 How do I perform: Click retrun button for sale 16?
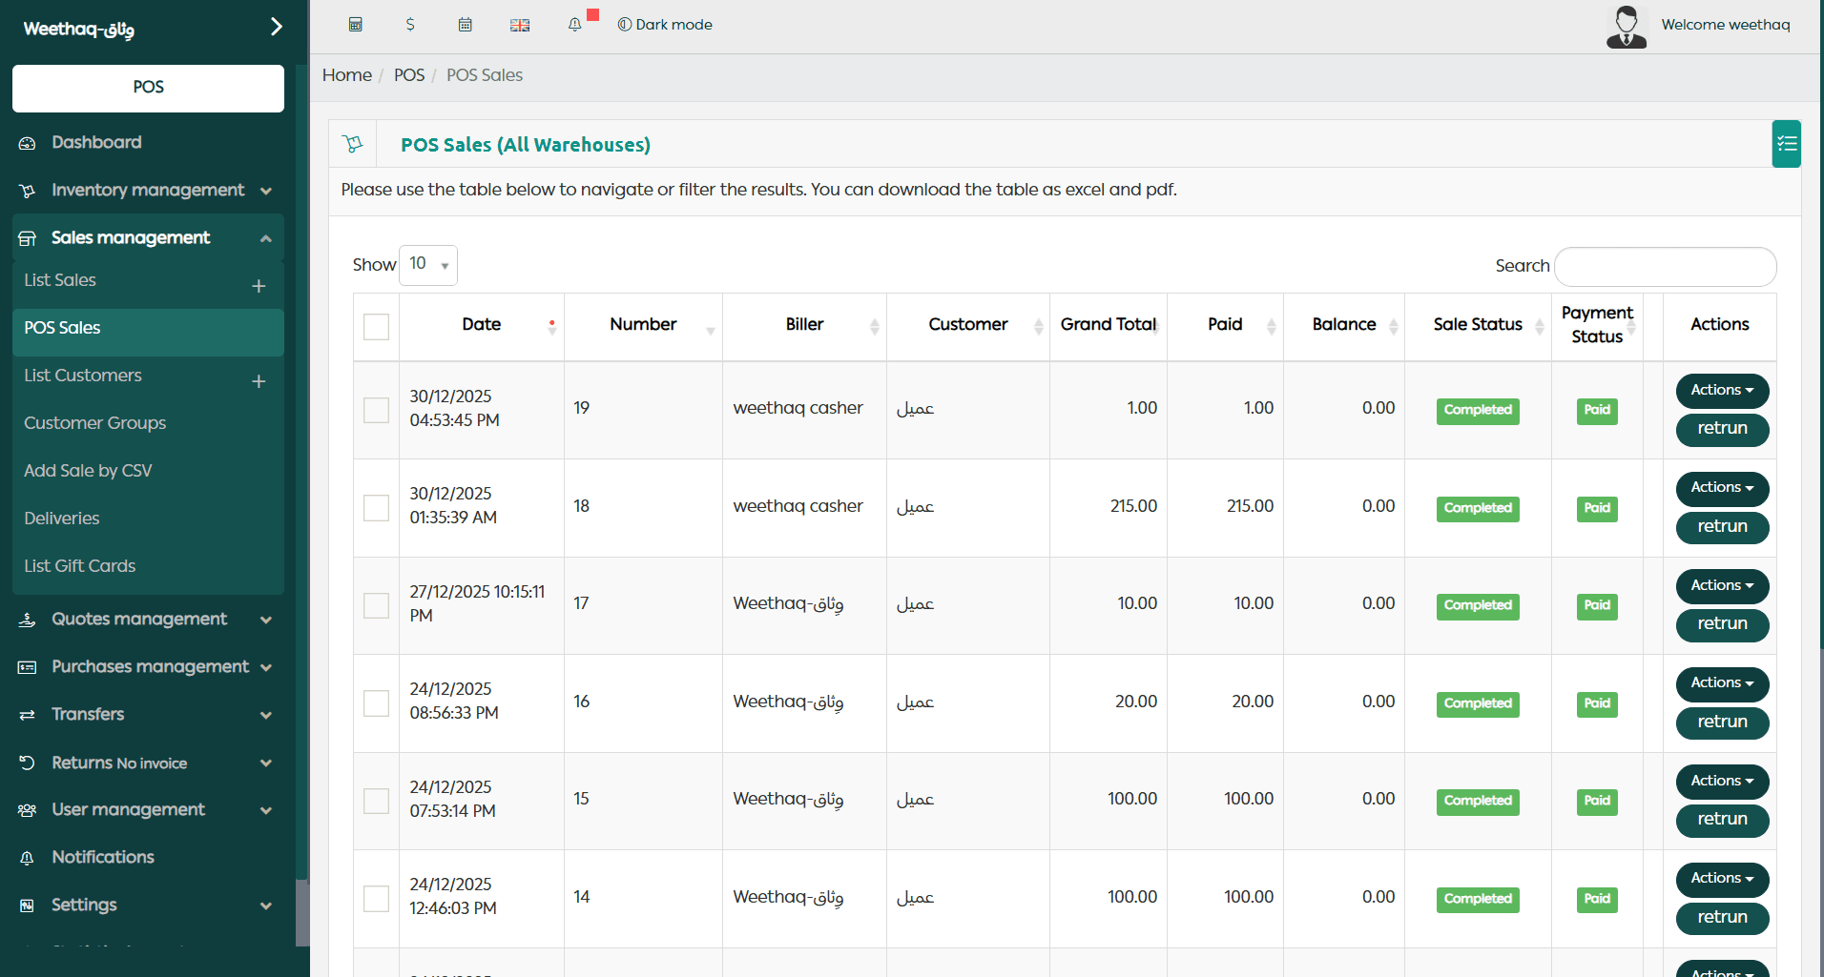coord(1721,723)
